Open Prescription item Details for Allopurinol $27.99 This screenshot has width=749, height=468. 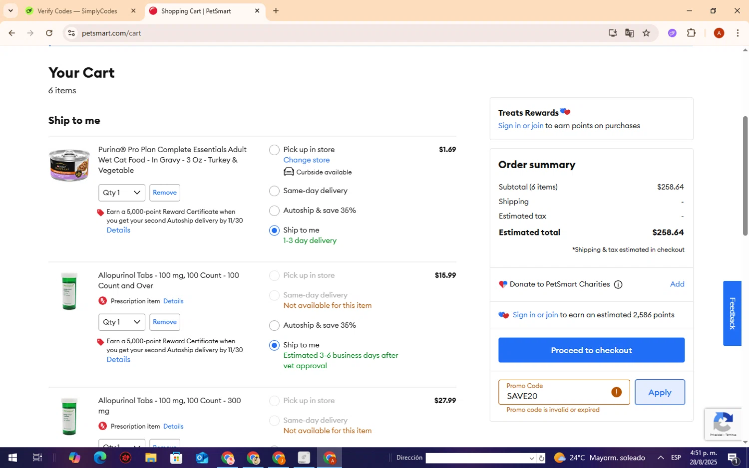coord(173,427)
